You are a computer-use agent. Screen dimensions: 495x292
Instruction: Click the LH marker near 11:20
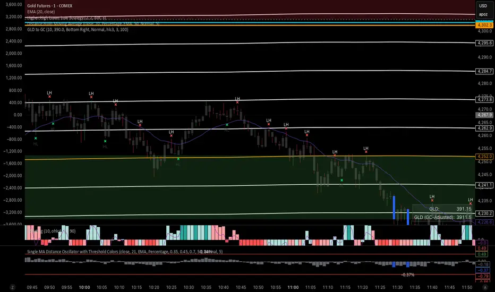(x=366, y=150)
